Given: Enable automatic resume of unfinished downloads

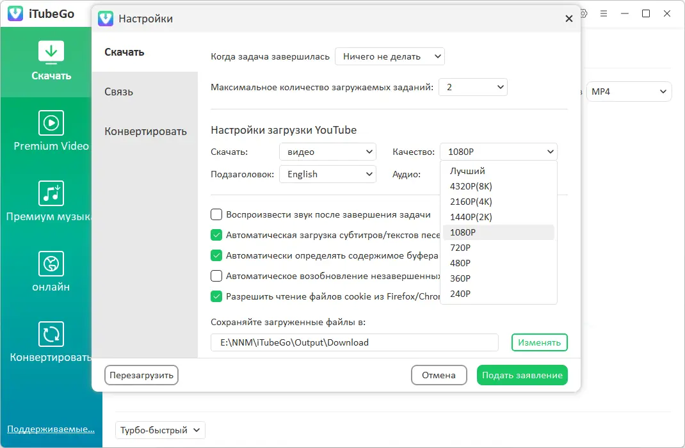Looking at the screenshot, I should (x=216, y=276).
